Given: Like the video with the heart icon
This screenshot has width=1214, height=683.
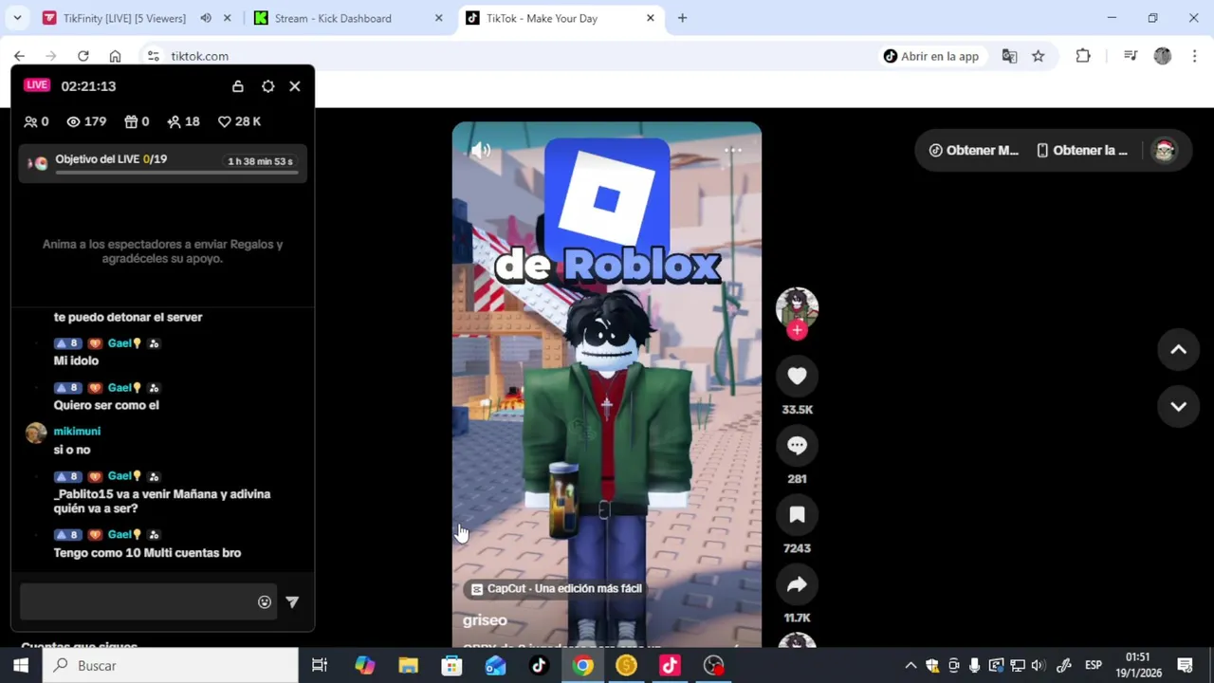Looking at the screenshot, I should (797, 377).
